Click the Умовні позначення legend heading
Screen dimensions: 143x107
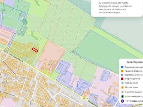(x=135, y=62)
